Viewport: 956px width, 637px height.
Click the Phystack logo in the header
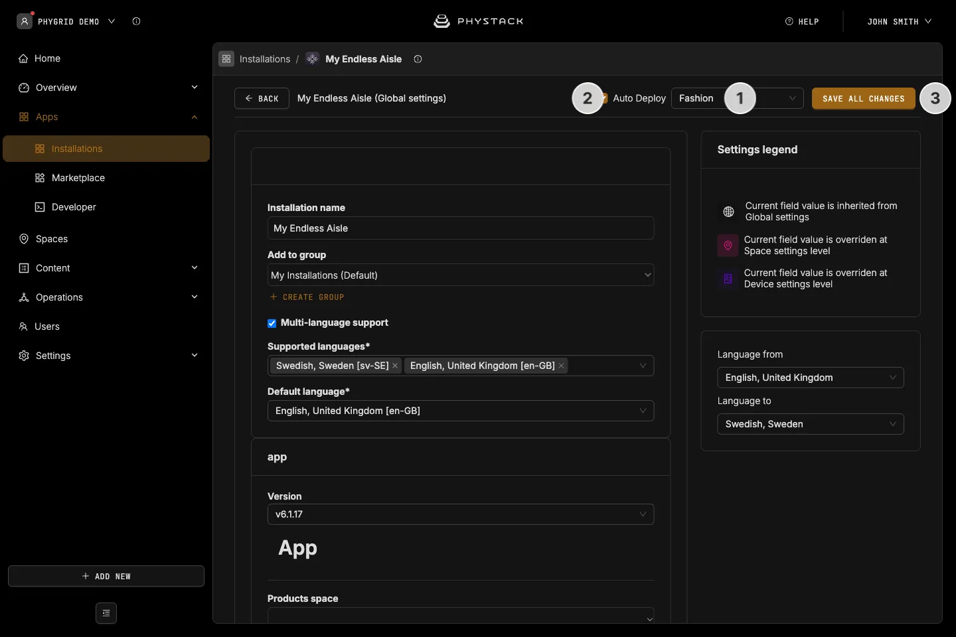478,21
